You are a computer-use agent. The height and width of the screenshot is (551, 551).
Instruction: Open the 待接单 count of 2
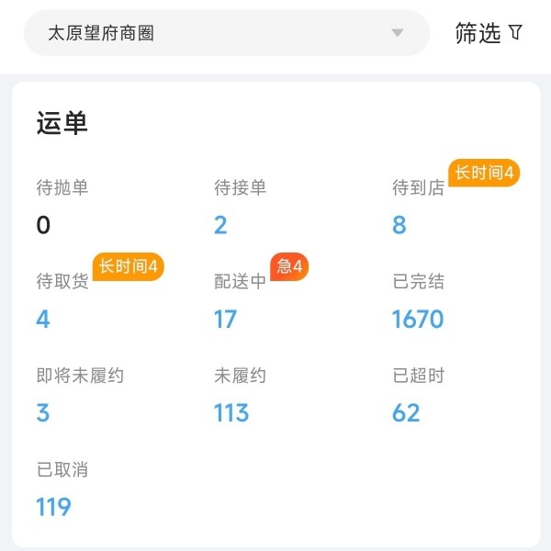[x=220, y=225]
